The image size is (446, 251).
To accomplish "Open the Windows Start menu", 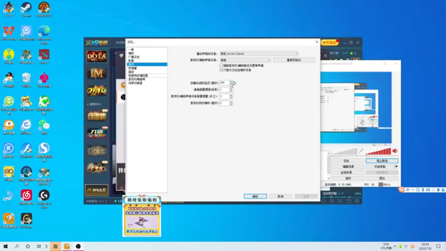I will (6, 246).
